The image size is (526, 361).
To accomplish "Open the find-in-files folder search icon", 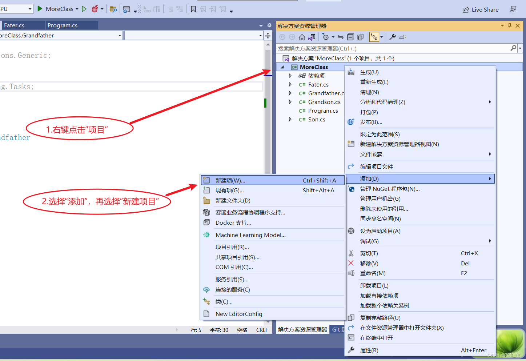I will pyautogui.click(x=113, y=9).
